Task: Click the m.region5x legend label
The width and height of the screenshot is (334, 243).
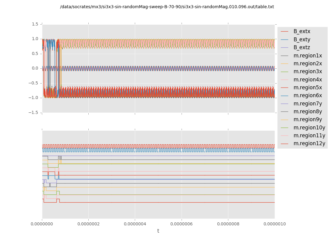Action: (308, 87)
